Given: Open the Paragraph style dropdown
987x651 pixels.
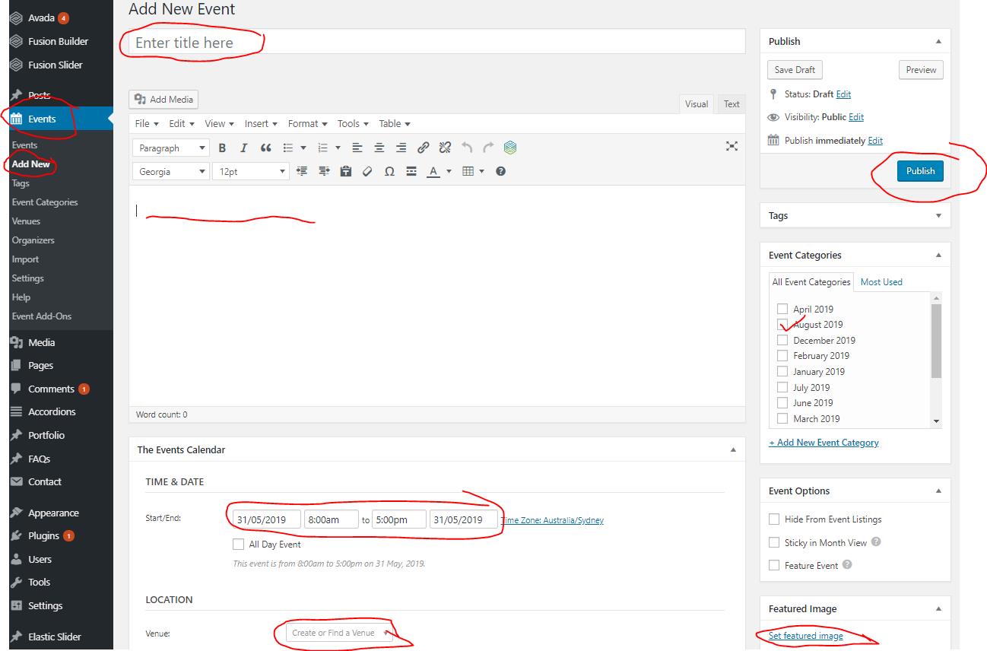Looking at the screenshot, I should click(170, 148).
